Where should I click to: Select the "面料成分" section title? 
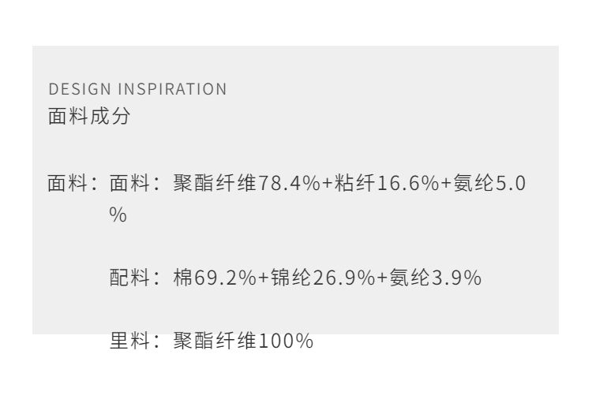89,118
